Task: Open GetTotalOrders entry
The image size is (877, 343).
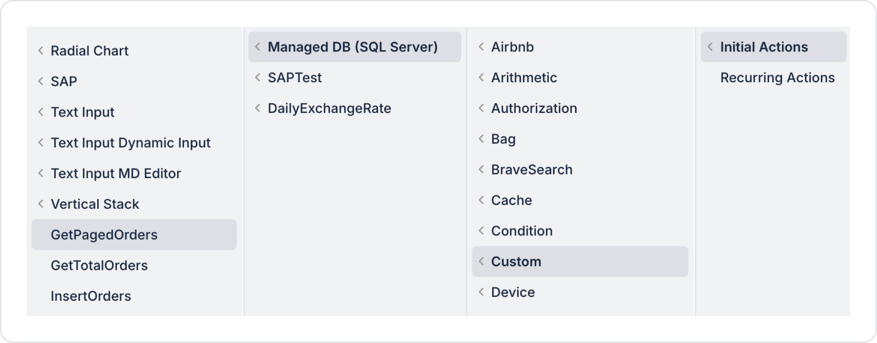Action: pos(99,266)
